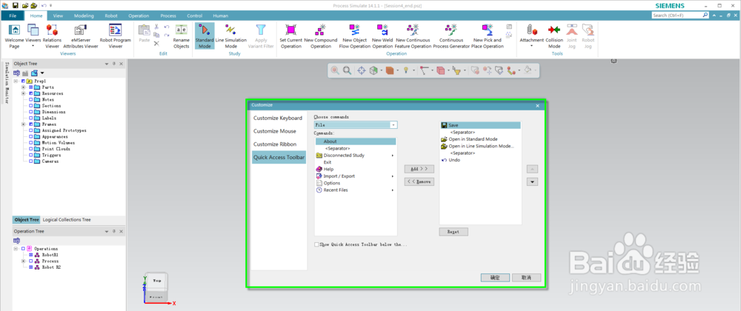The width and height of the screenshot is (741, 311).
Task: Click the Delete X icon in Edit group
Action: [156, 44]
